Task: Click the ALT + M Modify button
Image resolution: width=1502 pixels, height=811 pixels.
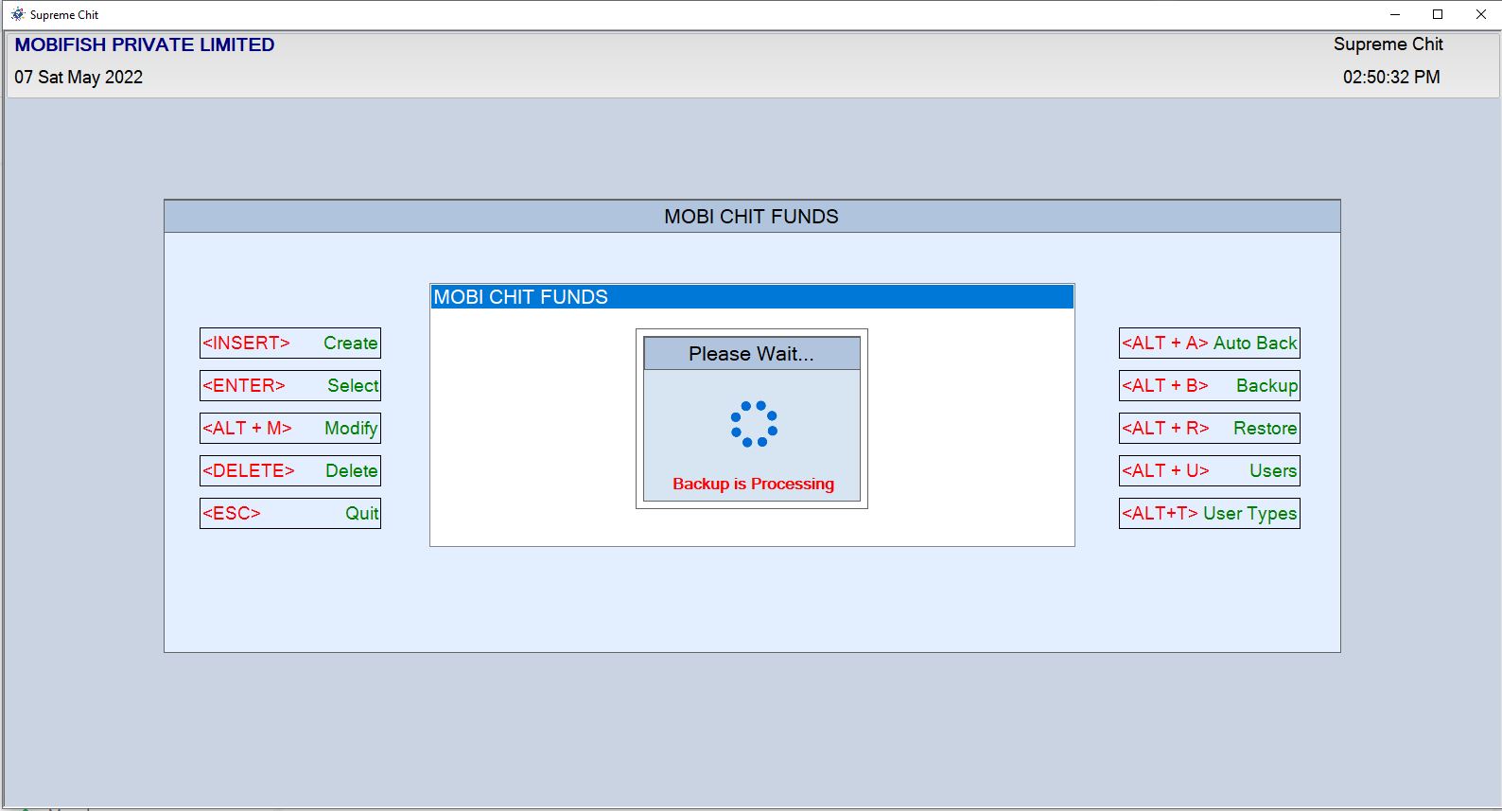Action: 290,428
